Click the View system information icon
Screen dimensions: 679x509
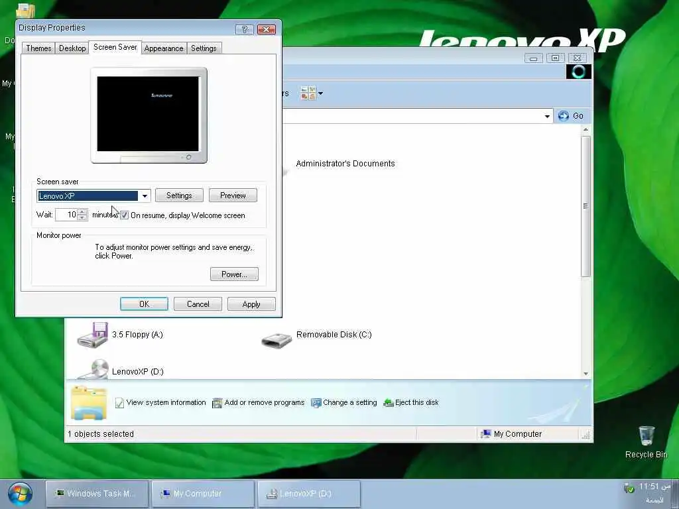click(119, 403)
